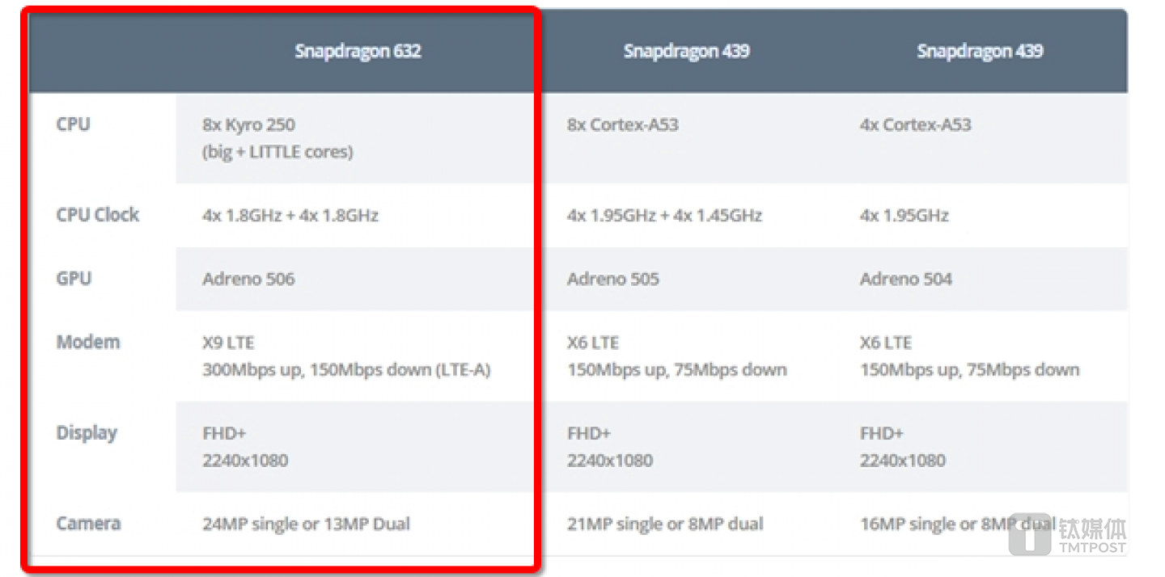Image resolution: width=1165 pixels, height=577 pixels.
Task: Click the Snapdragon 632 column header
Action: coord(358,52)
